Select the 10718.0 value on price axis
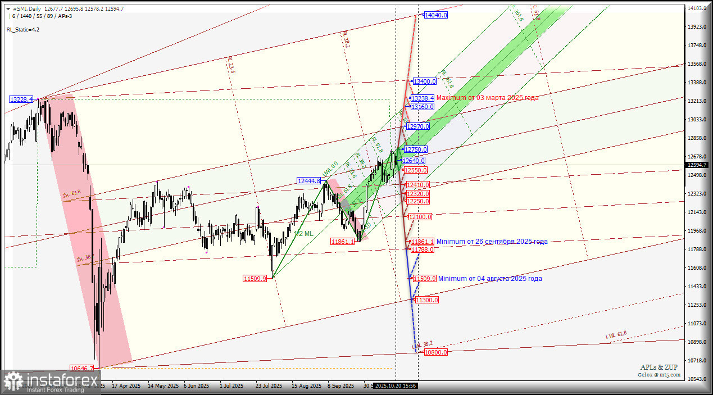This screenshot has width=713, height=395. [x=696, y=361]
